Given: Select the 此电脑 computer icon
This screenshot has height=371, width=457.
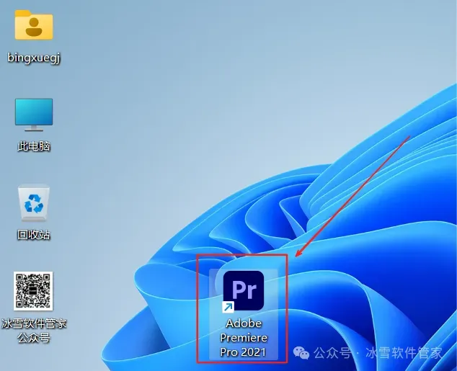Looking at the screenshot, I should tap(34, 115).
